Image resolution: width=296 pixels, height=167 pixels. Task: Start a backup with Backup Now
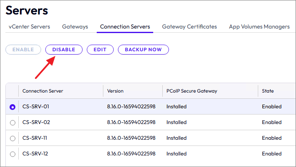coord(143,50)
